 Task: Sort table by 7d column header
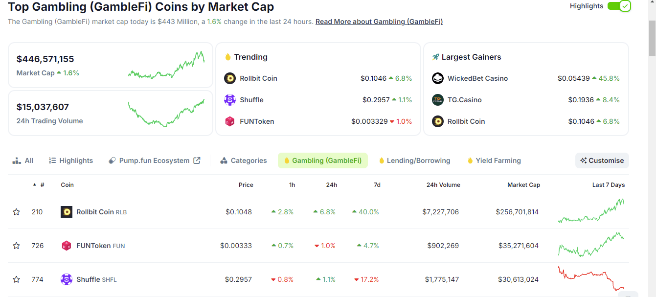[377, 185]
